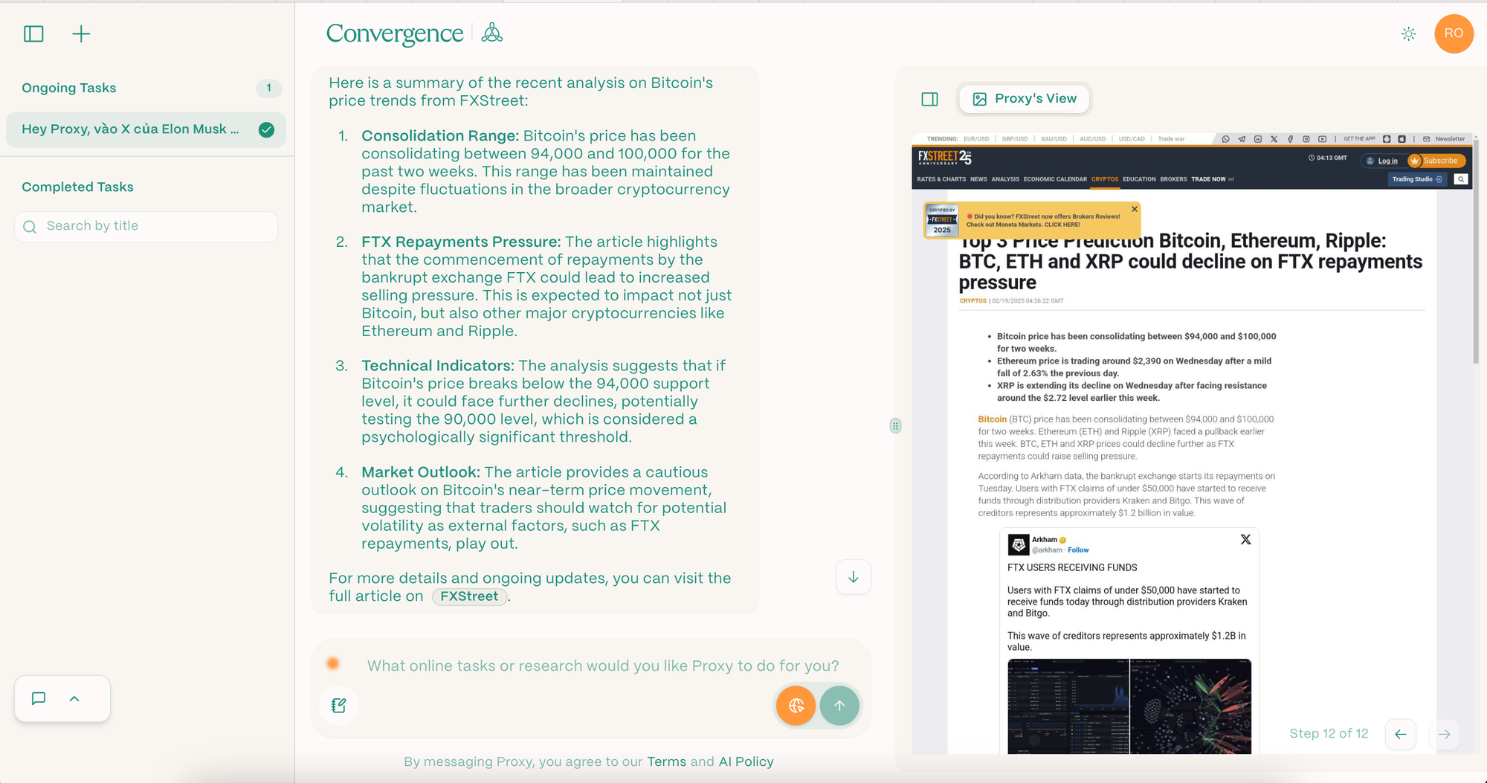Open CRYPTOS nav item
Viewport: 1487px width, 783px height.
1105,179
